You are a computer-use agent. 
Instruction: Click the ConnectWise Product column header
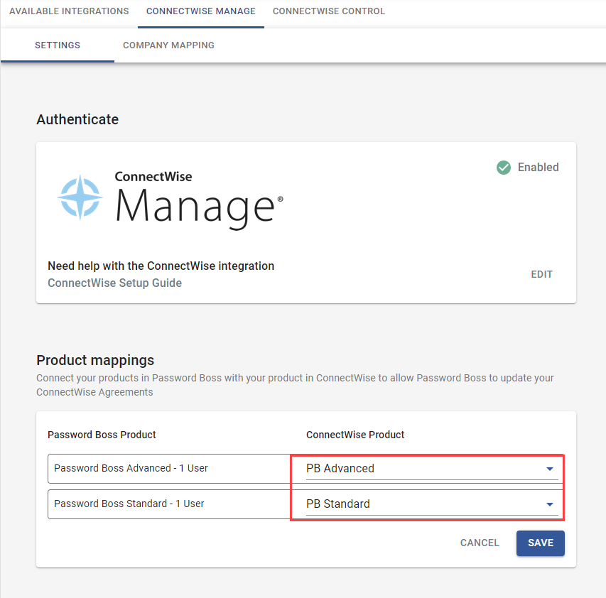coord(355,435)
